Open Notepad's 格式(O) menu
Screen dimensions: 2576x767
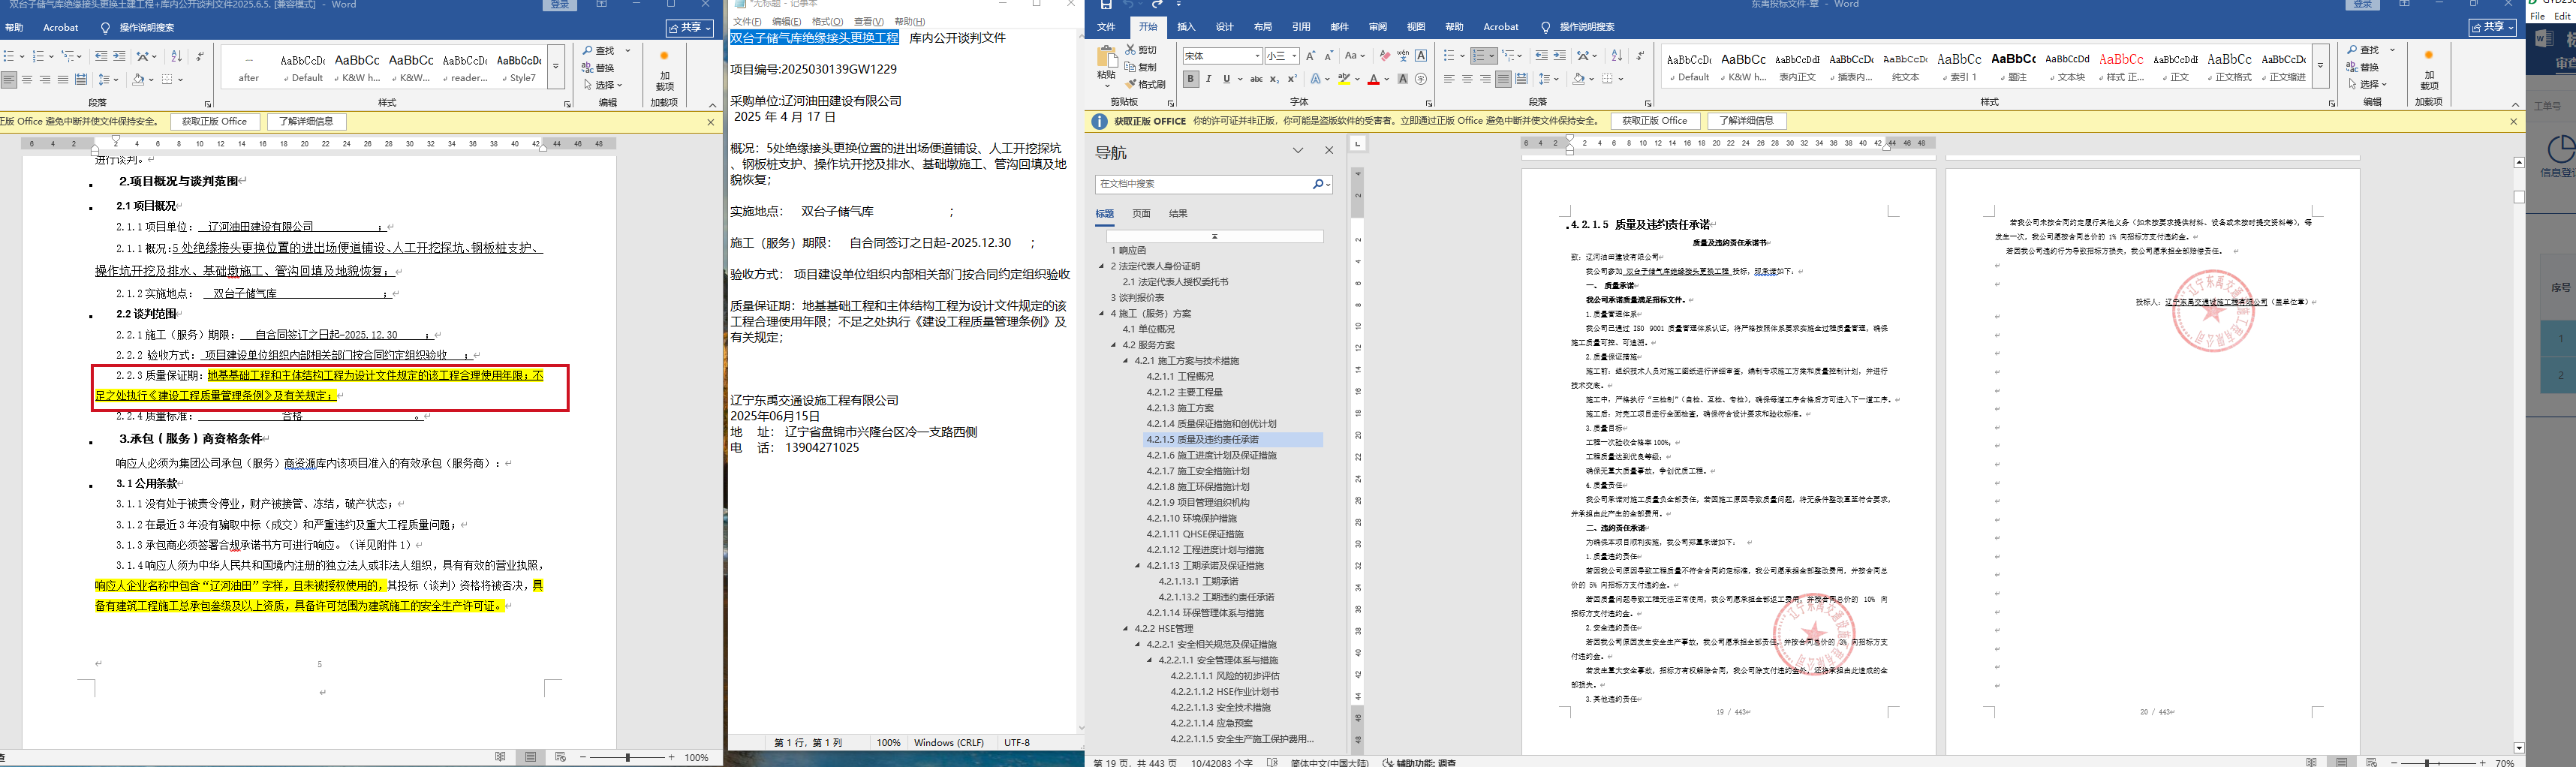tap(827, 21)
